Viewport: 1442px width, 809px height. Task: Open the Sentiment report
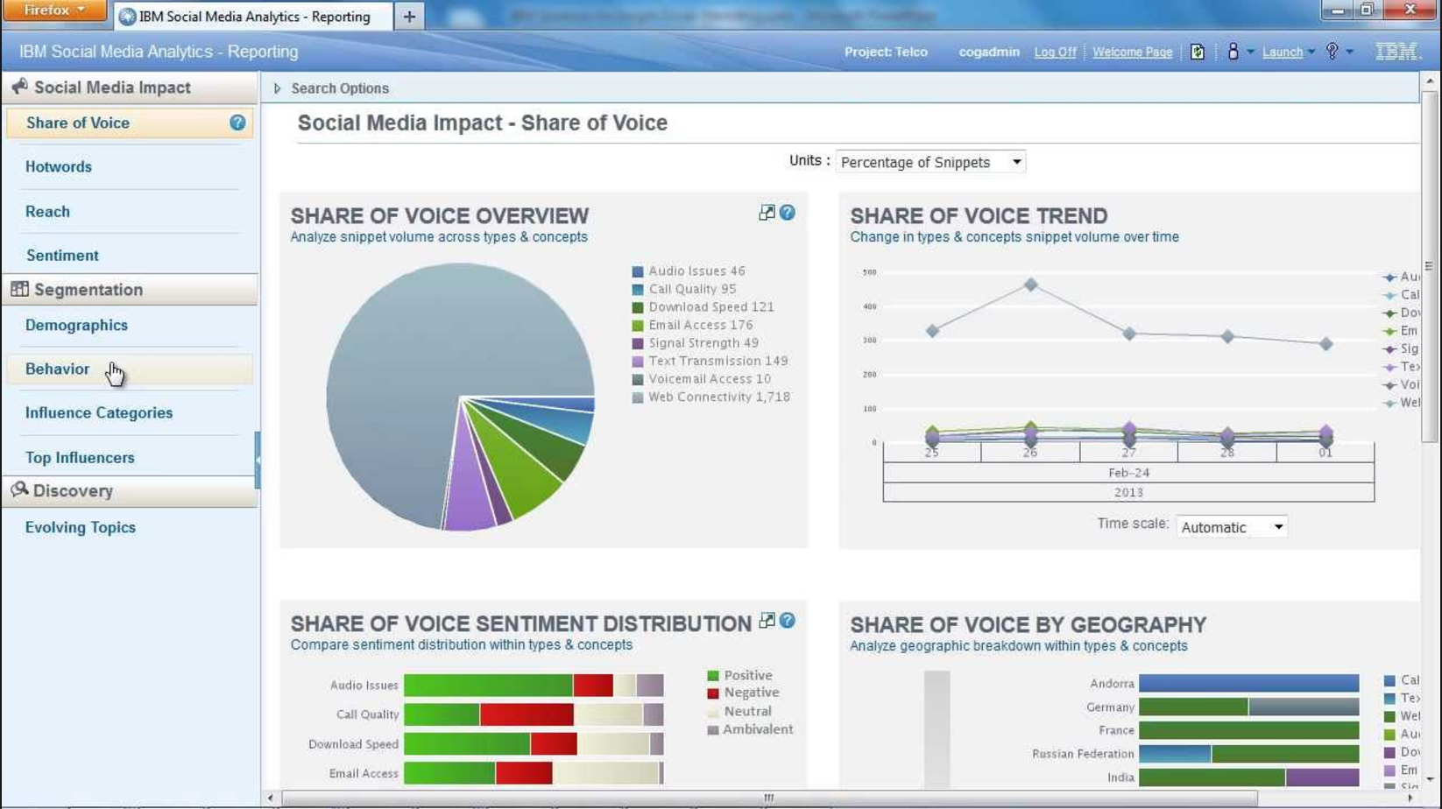62,256
